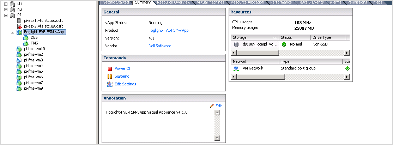This screenshot has height=145, width=393.
Task: Click the red Power Off icon
Action: (110, 69)
